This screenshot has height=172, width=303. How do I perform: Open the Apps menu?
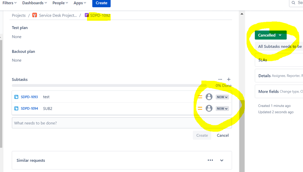pyautogui.click(x=79, y=3)
